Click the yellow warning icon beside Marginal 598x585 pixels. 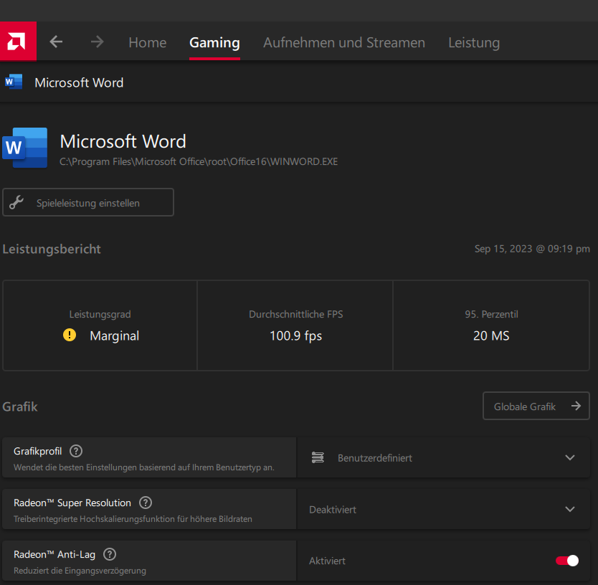click(70, 335)
